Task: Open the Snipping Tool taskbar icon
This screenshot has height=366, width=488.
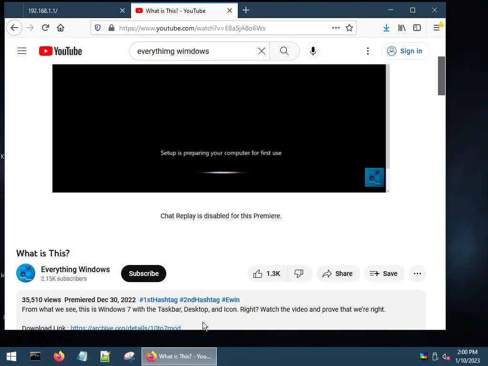Action: click(x=129, y=356)
